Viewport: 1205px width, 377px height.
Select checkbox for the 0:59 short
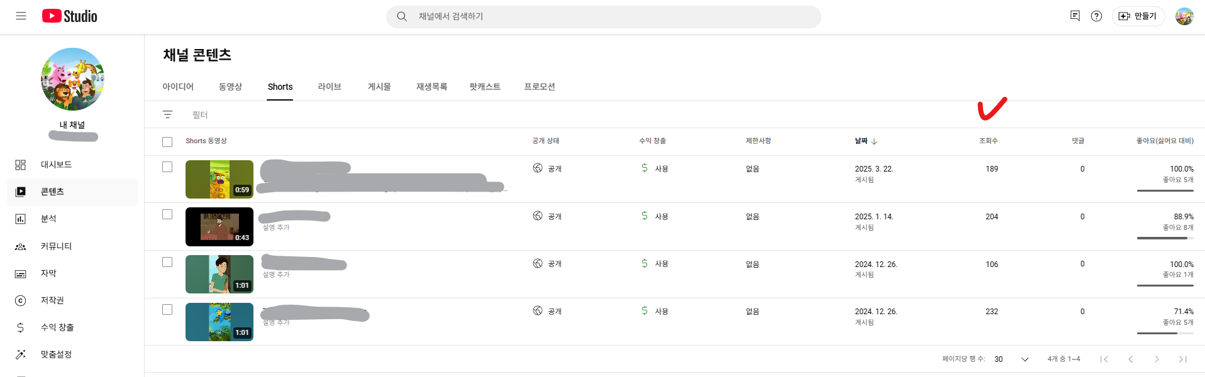167,167
